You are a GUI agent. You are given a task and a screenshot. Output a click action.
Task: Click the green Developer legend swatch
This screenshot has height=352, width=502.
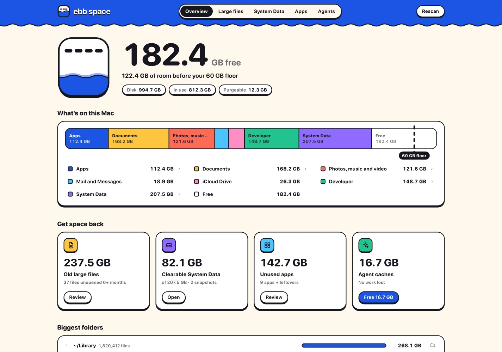(323, 182)
